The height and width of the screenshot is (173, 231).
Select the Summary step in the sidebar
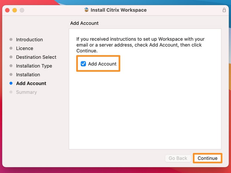[26, 92]
